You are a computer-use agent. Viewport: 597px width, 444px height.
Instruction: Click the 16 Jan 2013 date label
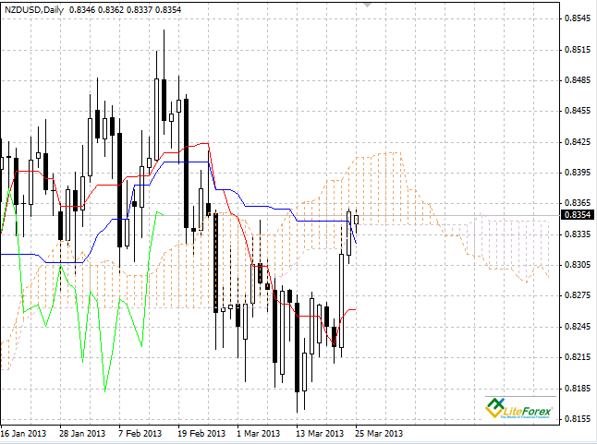pyautogui.click(x=23, y=433)
